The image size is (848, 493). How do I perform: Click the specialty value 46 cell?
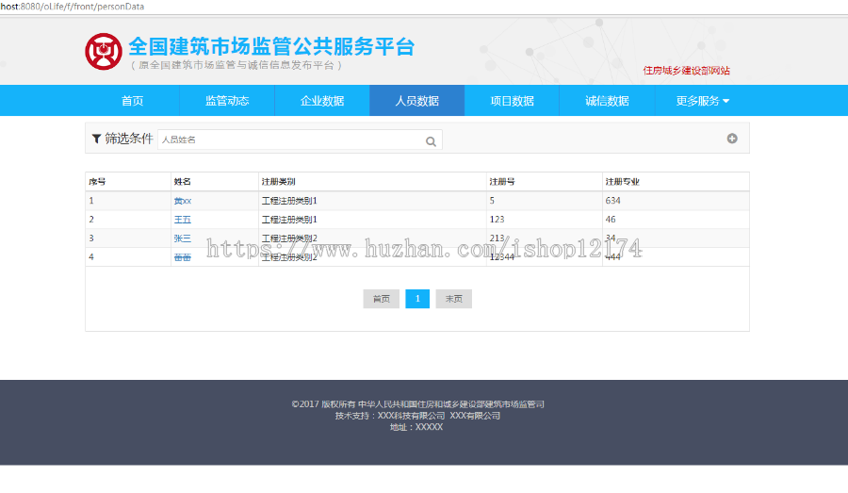click(611, 220)
